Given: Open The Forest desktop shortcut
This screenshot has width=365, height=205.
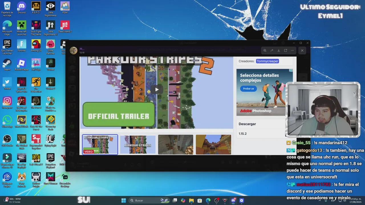Looking at the screenshot, I should point(36,103).
